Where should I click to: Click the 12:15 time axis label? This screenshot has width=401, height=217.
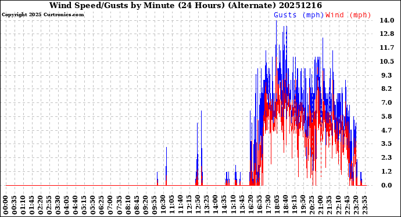click(189, 205)
